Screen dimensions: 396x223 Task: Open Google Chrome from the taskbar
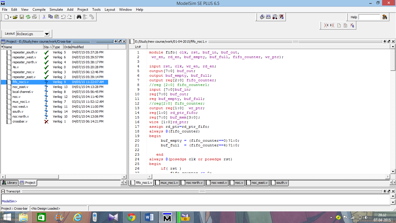pos(131,217)
